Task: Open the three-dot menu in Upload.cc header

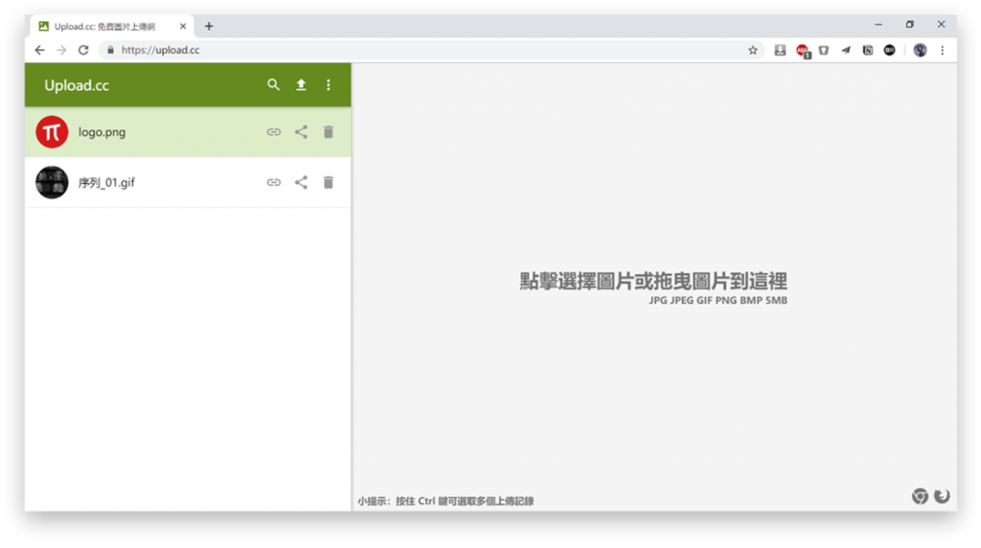Action: 329,85
